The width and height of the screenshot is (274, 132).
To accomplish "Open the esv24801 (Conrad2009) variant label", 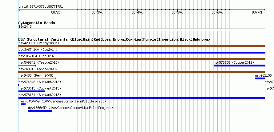I will pos(38,69).
